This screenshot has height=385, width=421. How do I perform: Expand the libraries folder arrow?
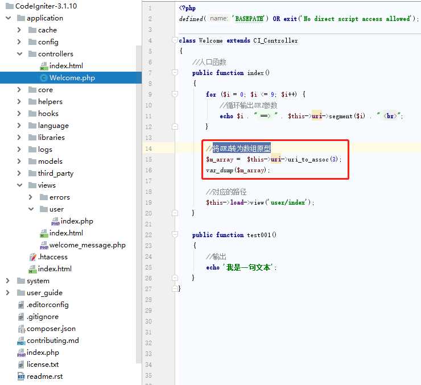point(19,138)
